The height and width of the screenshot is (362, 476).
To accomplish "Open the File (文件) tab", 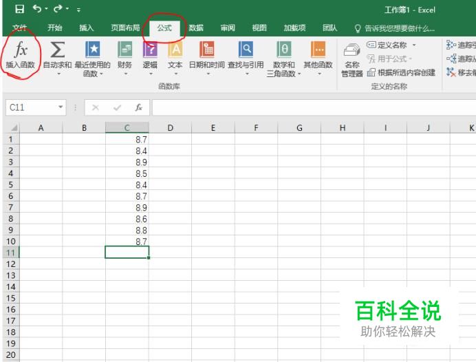I will 19,28.
